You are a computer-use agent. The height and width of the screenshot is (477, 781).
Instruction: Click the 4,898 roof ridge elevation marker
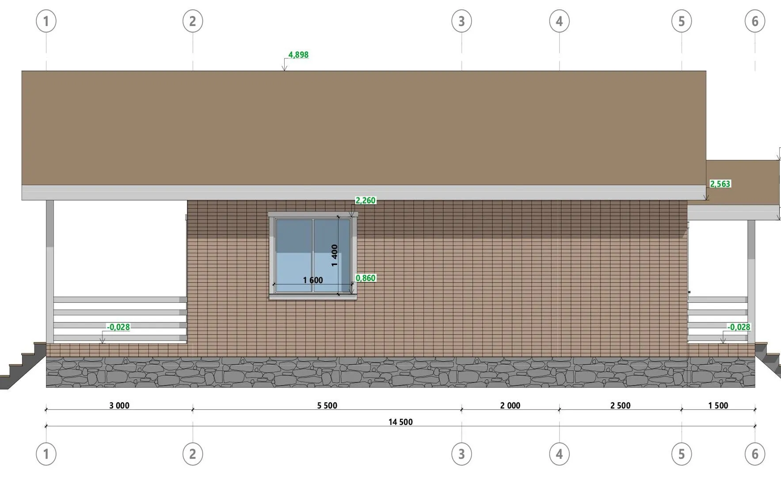click(298, 55)
